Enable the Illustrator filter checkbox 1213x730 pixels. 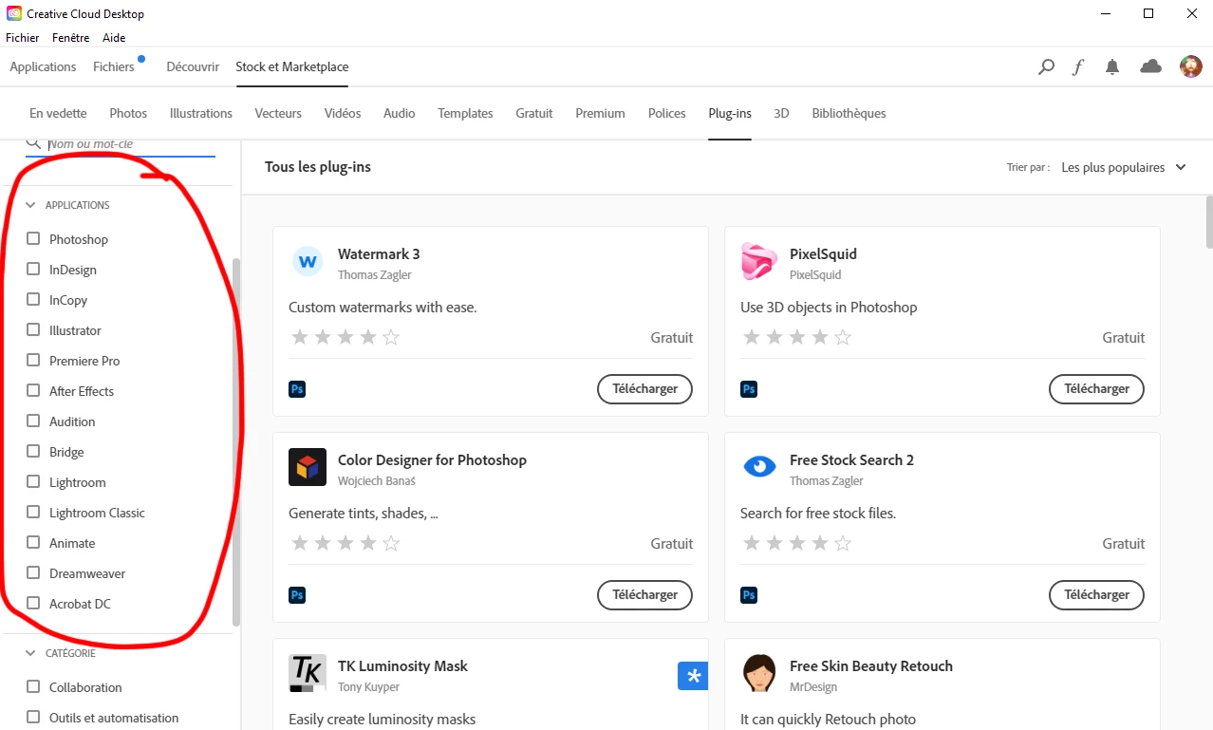[33, 329]
